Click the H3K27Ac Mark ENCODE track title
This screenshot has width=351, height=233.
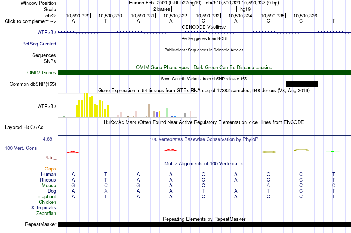click(x=204, y=122)
